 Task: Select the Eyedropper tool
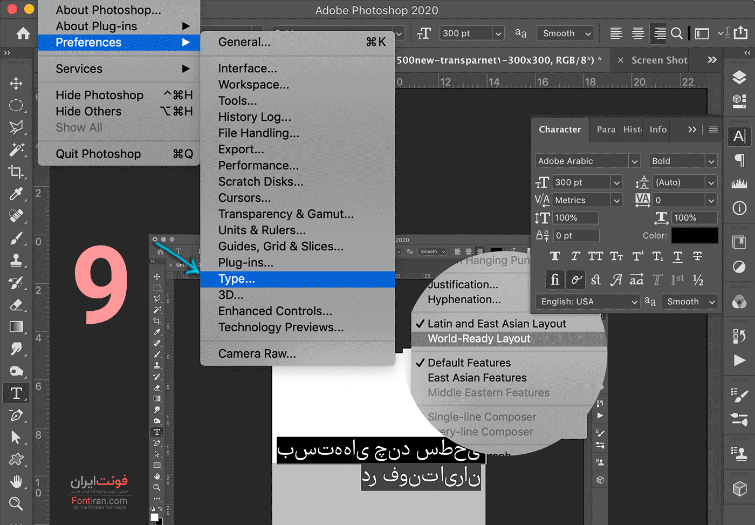(16, 194)
